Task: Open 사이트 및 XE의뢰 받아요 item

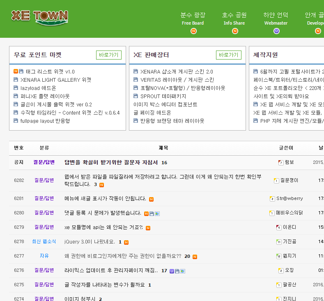Action: pyautogui.click(x=281, y=96)
